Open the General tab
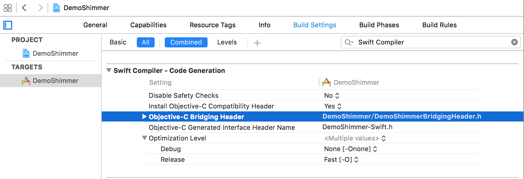 coord(95,25)
